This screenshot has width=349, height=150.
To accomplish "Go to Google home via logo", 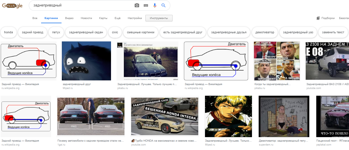I will tap(12, 6).
